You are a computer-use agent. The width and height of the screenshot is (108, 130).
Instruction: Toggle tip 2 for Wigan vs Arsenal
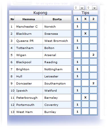(93, 55)
